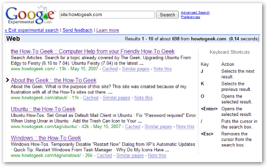Open the Learn more link

(x=108, y=30)
